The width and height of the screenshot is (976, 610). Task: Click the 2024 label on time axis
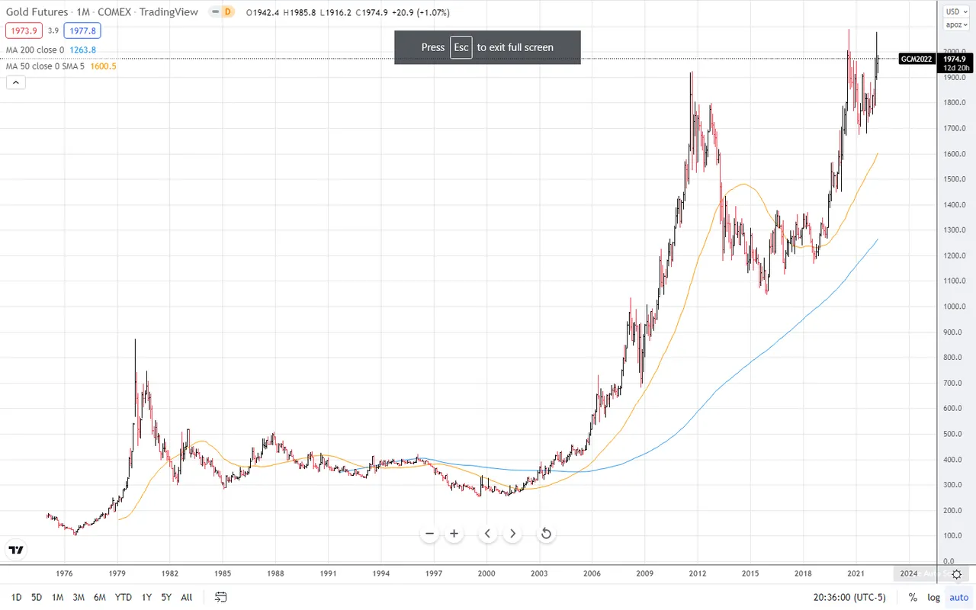(x=908, y=572)
